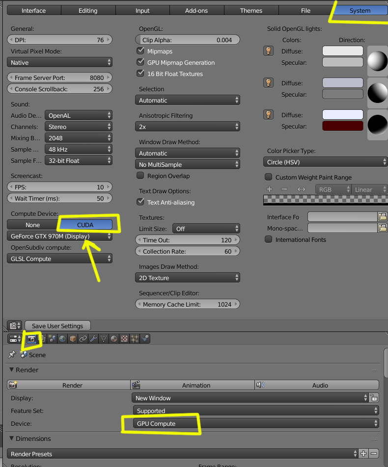Add a render preset with plus
388x467 pixels.
[363, 454]
